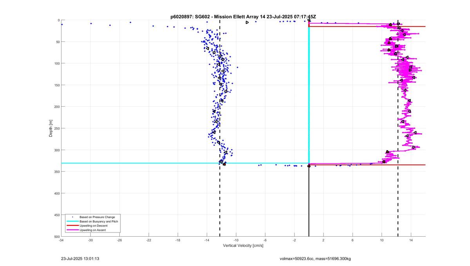This screenshot has width=470, height=266.
Task: Click the timestamp '23-Jul-2025 13:01:13'
Action: 80,259
